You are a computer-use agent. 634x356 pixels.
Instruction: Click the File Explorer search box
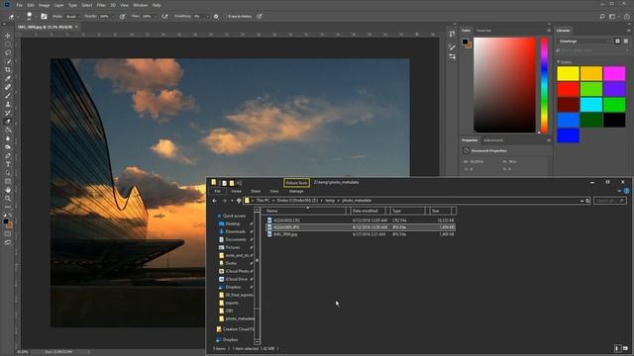[x=610, y=201]
